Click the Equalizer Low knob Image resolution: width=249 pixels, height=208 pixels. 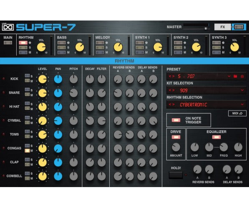194,147
